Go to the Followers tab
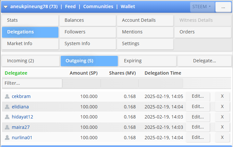Image resolution: width=233 pixels, height=147 pixels. [88, 32]
